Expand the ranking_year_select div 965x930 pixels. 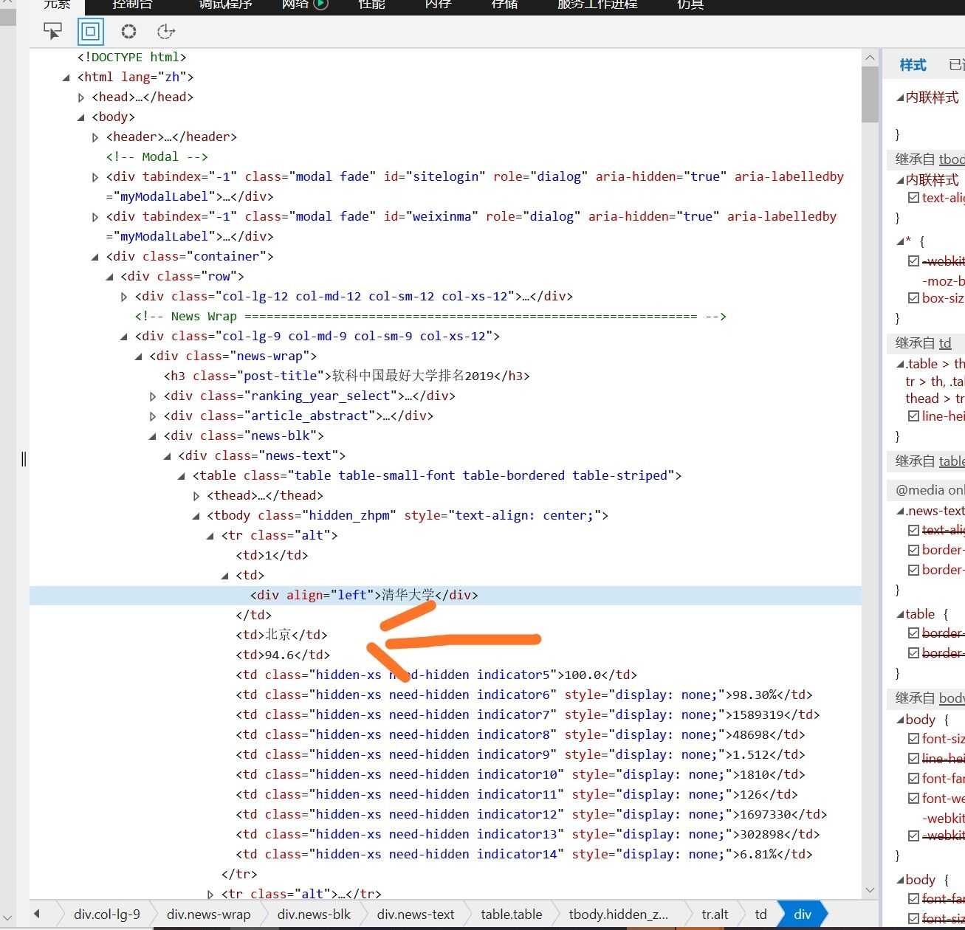tap(153, 396)
